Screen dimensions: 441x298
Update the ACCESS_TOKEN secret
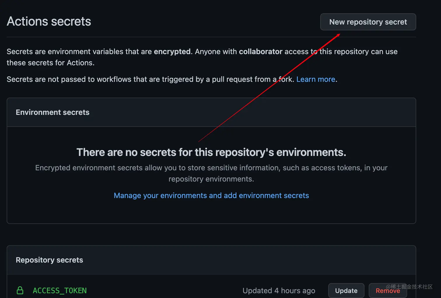pyautogui.click(x=346, y=290)
